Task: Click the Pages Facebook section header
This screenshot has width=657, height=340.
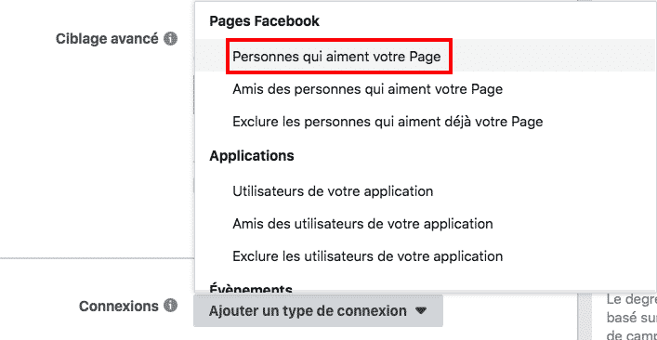Action: [x=265, y=21]
